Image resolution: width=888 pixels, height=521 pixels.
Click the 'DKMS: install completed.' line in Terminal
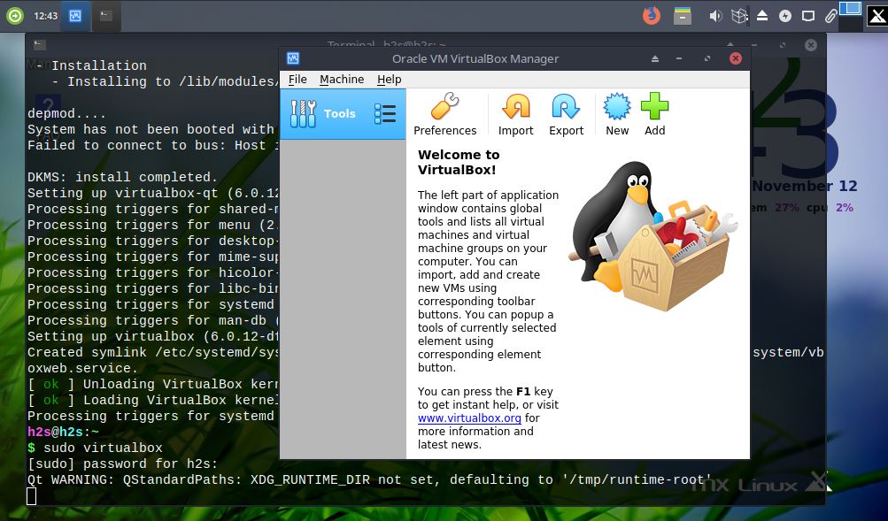[122, 177]
